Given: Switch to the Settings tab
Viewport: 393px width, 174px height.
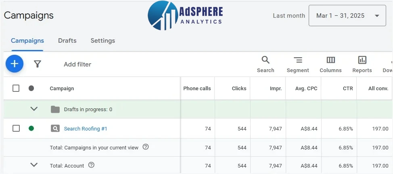Looking at the screenshot, I should [x=103, y=41].
